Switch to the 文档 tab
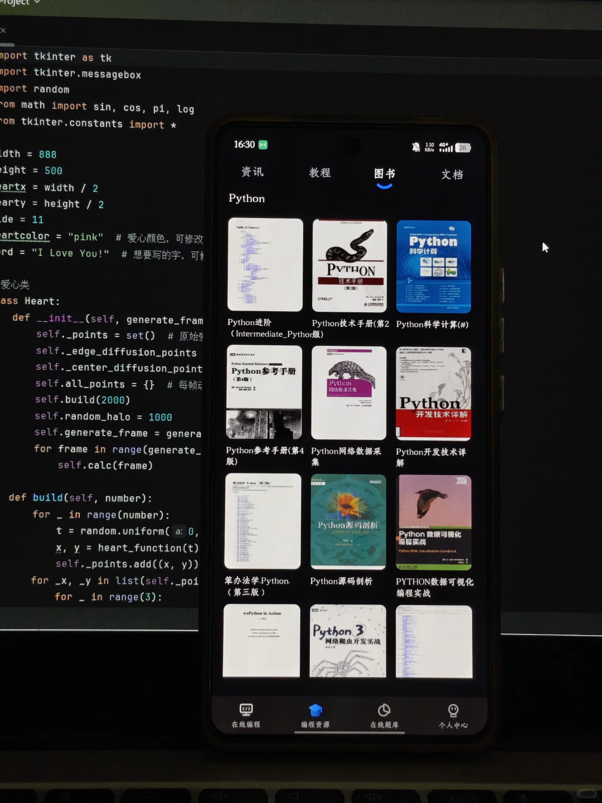This screenshot has height=803, width=602. tap(452, 175)
